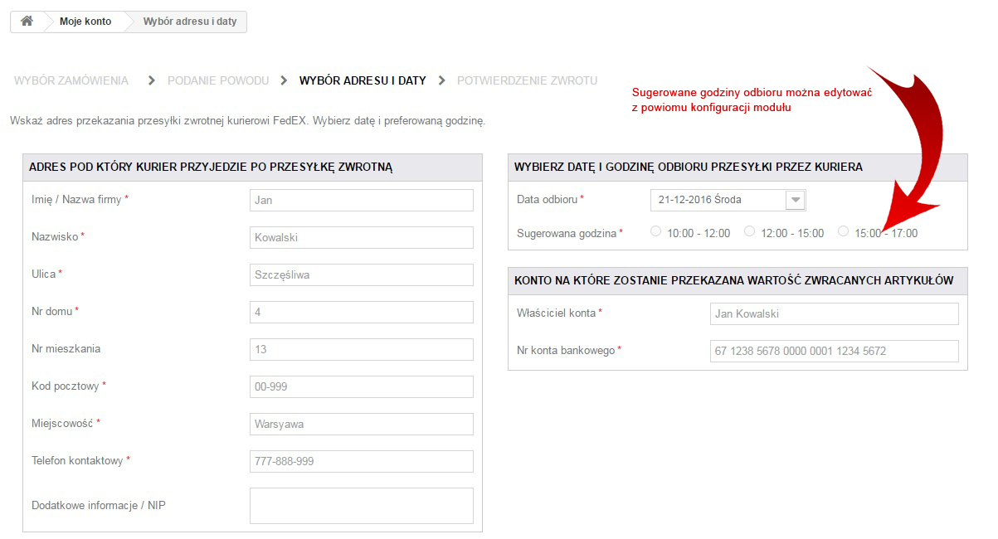Focus the Miejscowość input field
Viewport: 998px width, 539px height.
point(361,424)
